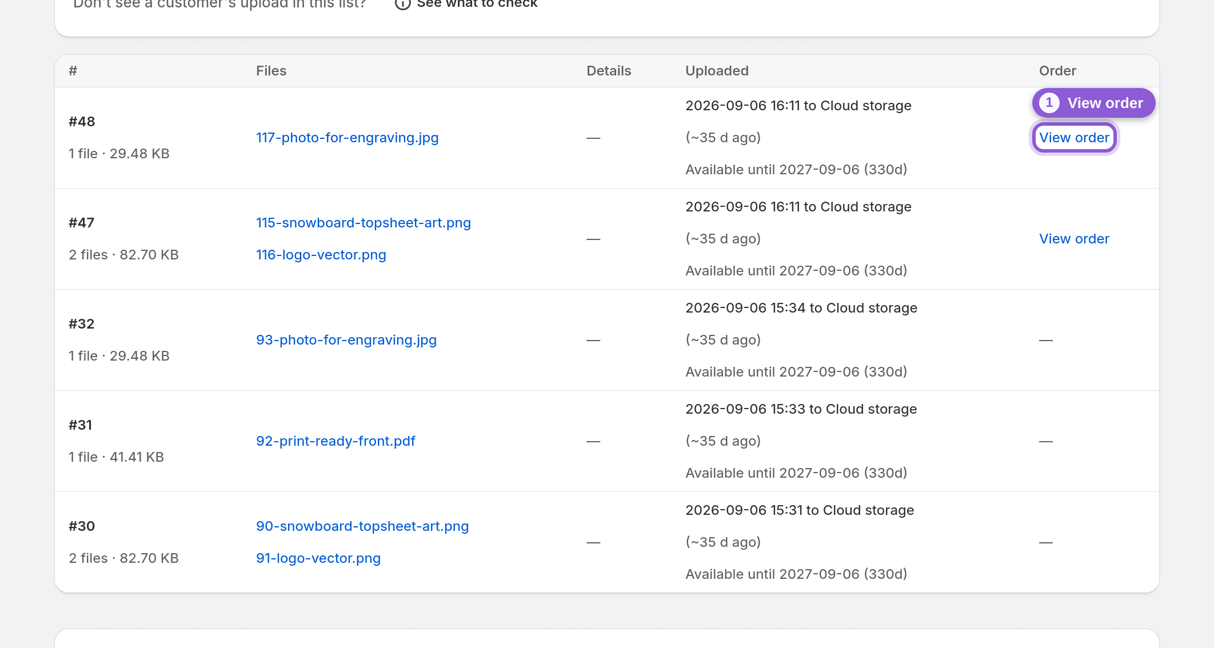This screenshot has height=648, width=1214.
Task: Click the info circle icon beside See what to check
Action: (403, 3)
